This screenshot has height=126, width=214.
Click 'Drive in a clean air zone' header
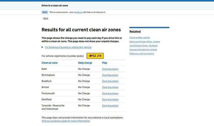pyautogui.click(x=55, y=5)
